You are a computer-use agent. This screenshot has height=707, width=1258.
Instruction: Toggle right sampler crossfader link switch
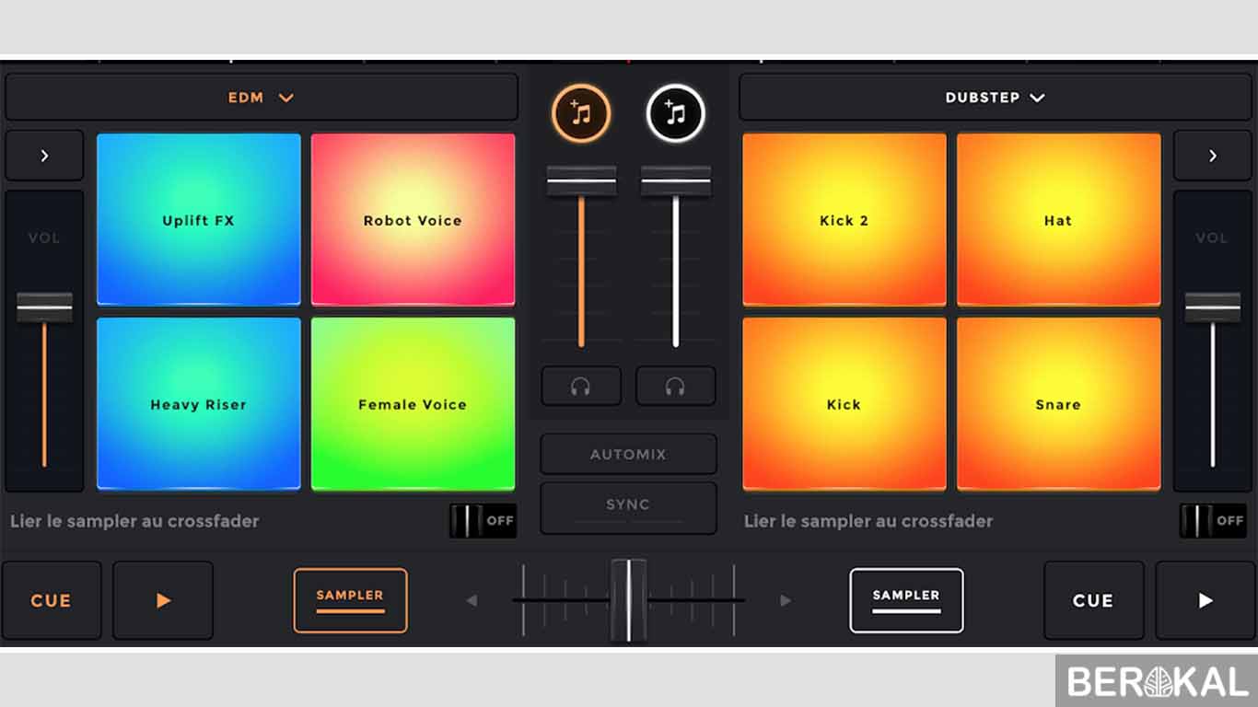coord(1213,521)
